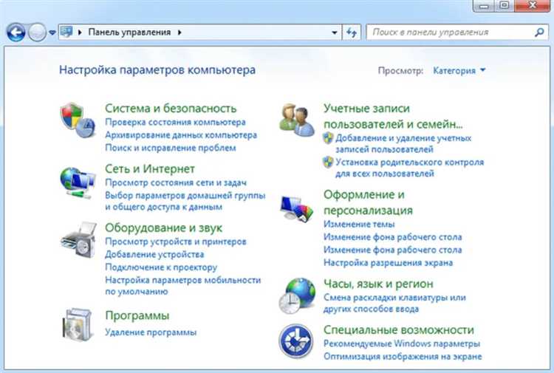Click the Просмотр: label
Screen dimensions: 554x373
(x=400, y=71)
